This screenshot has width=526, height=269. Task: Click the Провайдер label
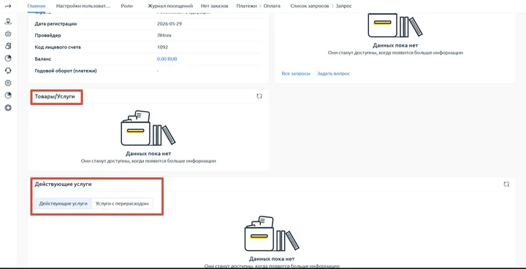(x=48, y=36)
